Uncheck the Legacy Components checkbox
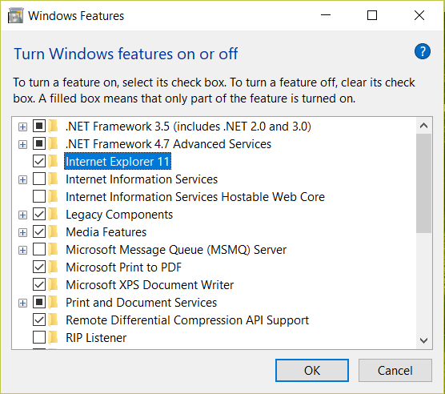 (x=39, y=214)
